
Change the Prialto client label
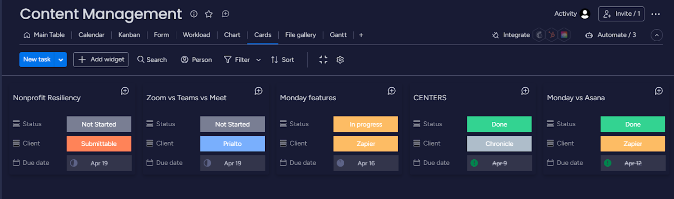pyautogui.click(x=233, y=143)
